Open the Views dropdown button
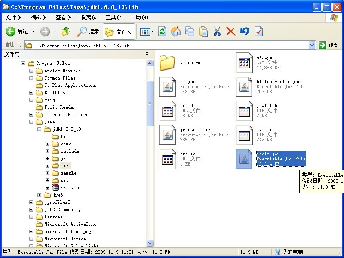Viewport: 344px width, 258px height. (x=147, y=31)
